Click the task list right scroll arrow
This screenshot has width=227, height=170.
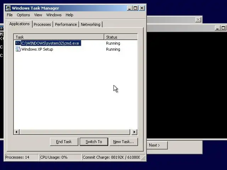[x=134, y=132]
